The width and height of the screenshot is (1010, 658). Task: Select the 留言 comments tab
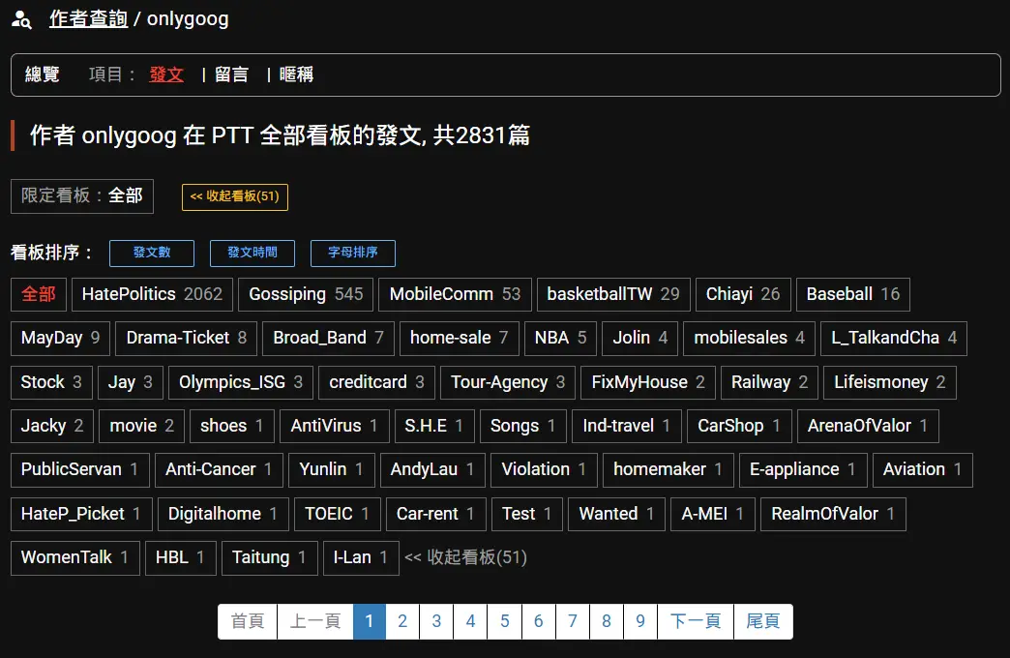[x=231, y=75]
